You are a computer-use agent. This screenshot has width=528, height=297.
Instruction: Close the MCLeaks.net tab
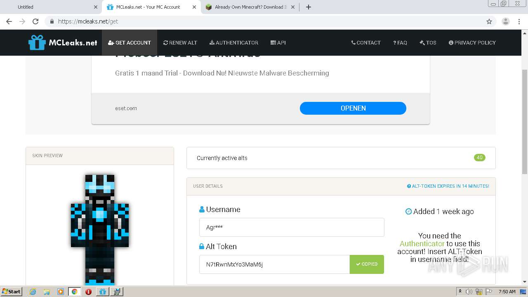pyautogui.click(x=194, y=7)
